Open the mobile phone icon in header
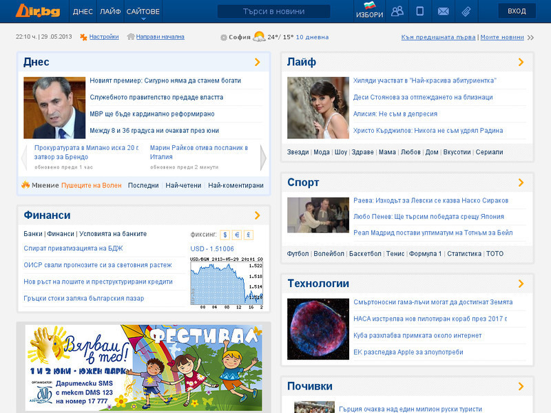Image resolution: width=551 pixels, height=413 pixels. [x=419, y=11]
